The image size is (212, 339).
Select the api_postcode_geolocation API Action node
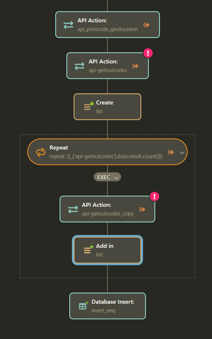[x=108, y=24]
